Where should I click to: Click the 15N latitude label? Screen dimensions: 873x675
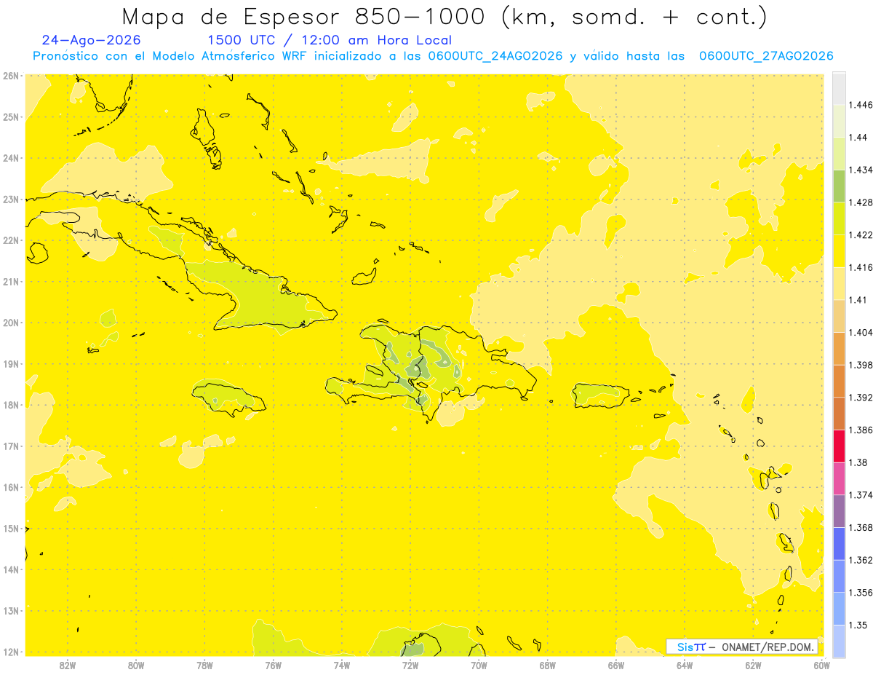(11, 529)
